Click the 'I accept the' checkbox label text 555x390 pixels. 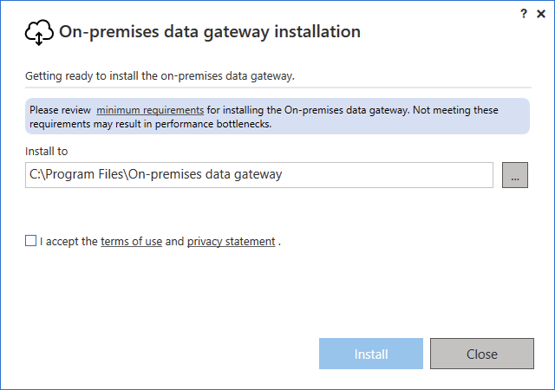(69, 241)
